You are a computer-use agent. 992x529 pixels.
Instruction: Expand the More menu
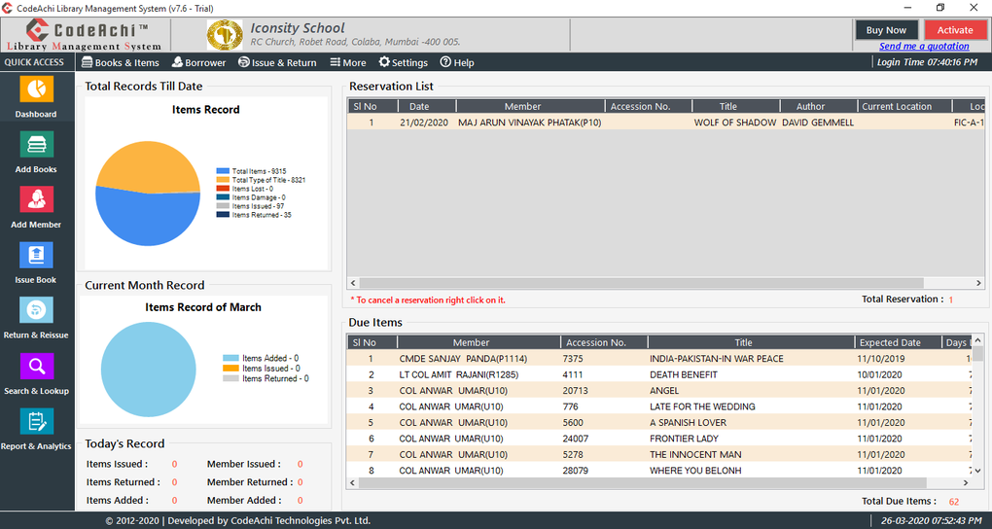[x=348, y=62]
